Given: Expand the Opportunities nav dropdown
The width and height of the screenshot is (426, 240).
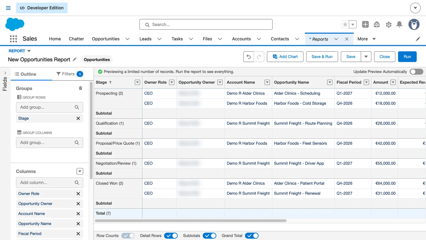Looking at the screenshot, I should point(128,39).
